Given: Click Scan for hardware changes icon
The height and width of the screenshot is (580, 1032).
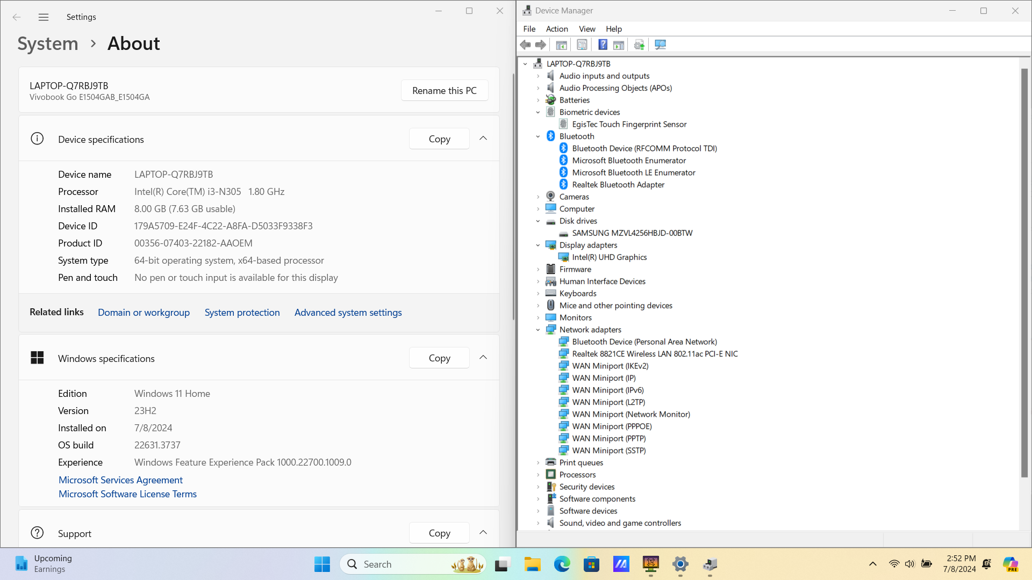Looking at the screenshot, I should [660, 45].
